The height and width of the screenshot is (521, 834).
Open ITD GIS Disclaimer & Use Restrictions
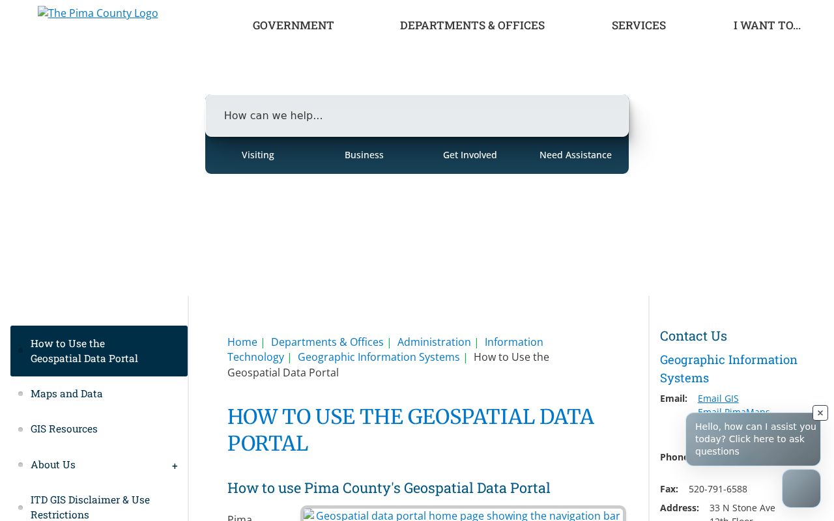point(90,507)
